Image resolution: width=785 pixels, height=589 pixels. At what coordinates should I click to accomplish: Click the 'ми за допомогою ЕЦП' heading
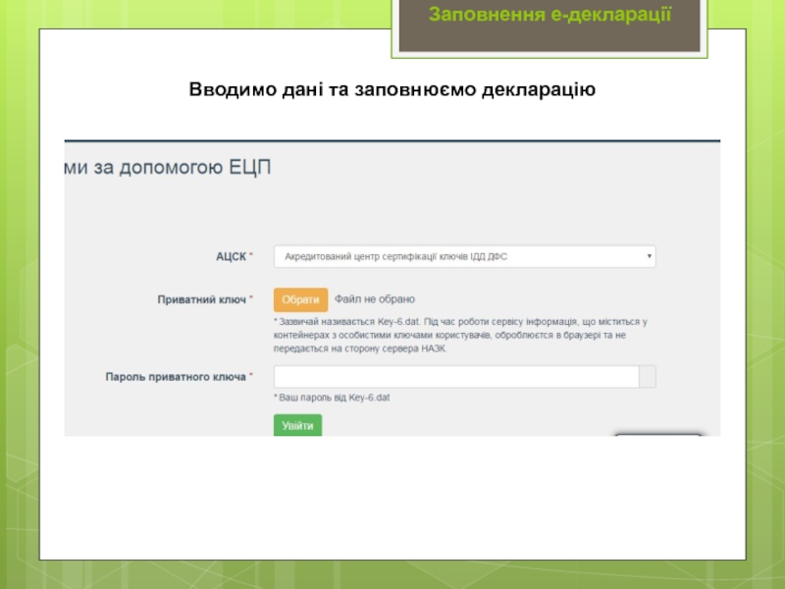[x=168, y=168]
